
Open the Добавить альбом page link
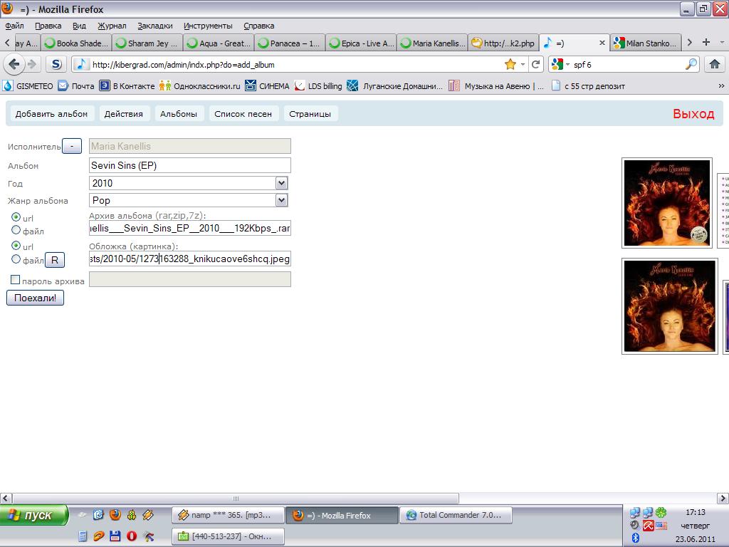[x=51, y=114]
